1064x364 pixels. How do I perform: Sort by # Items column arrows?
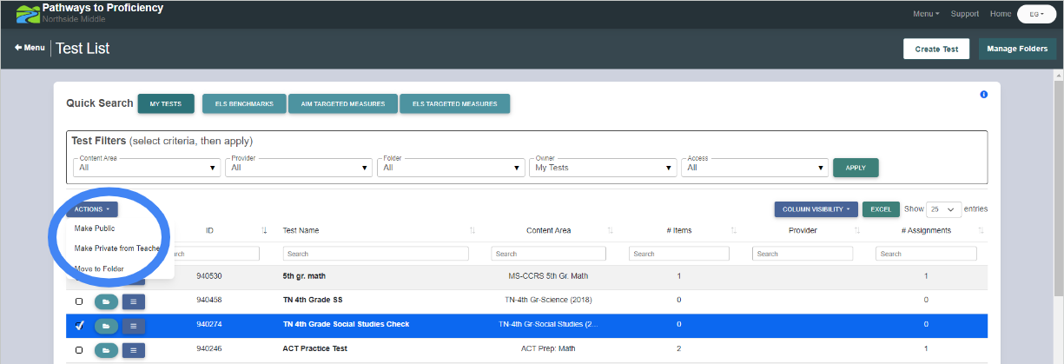tap(734, 230)
